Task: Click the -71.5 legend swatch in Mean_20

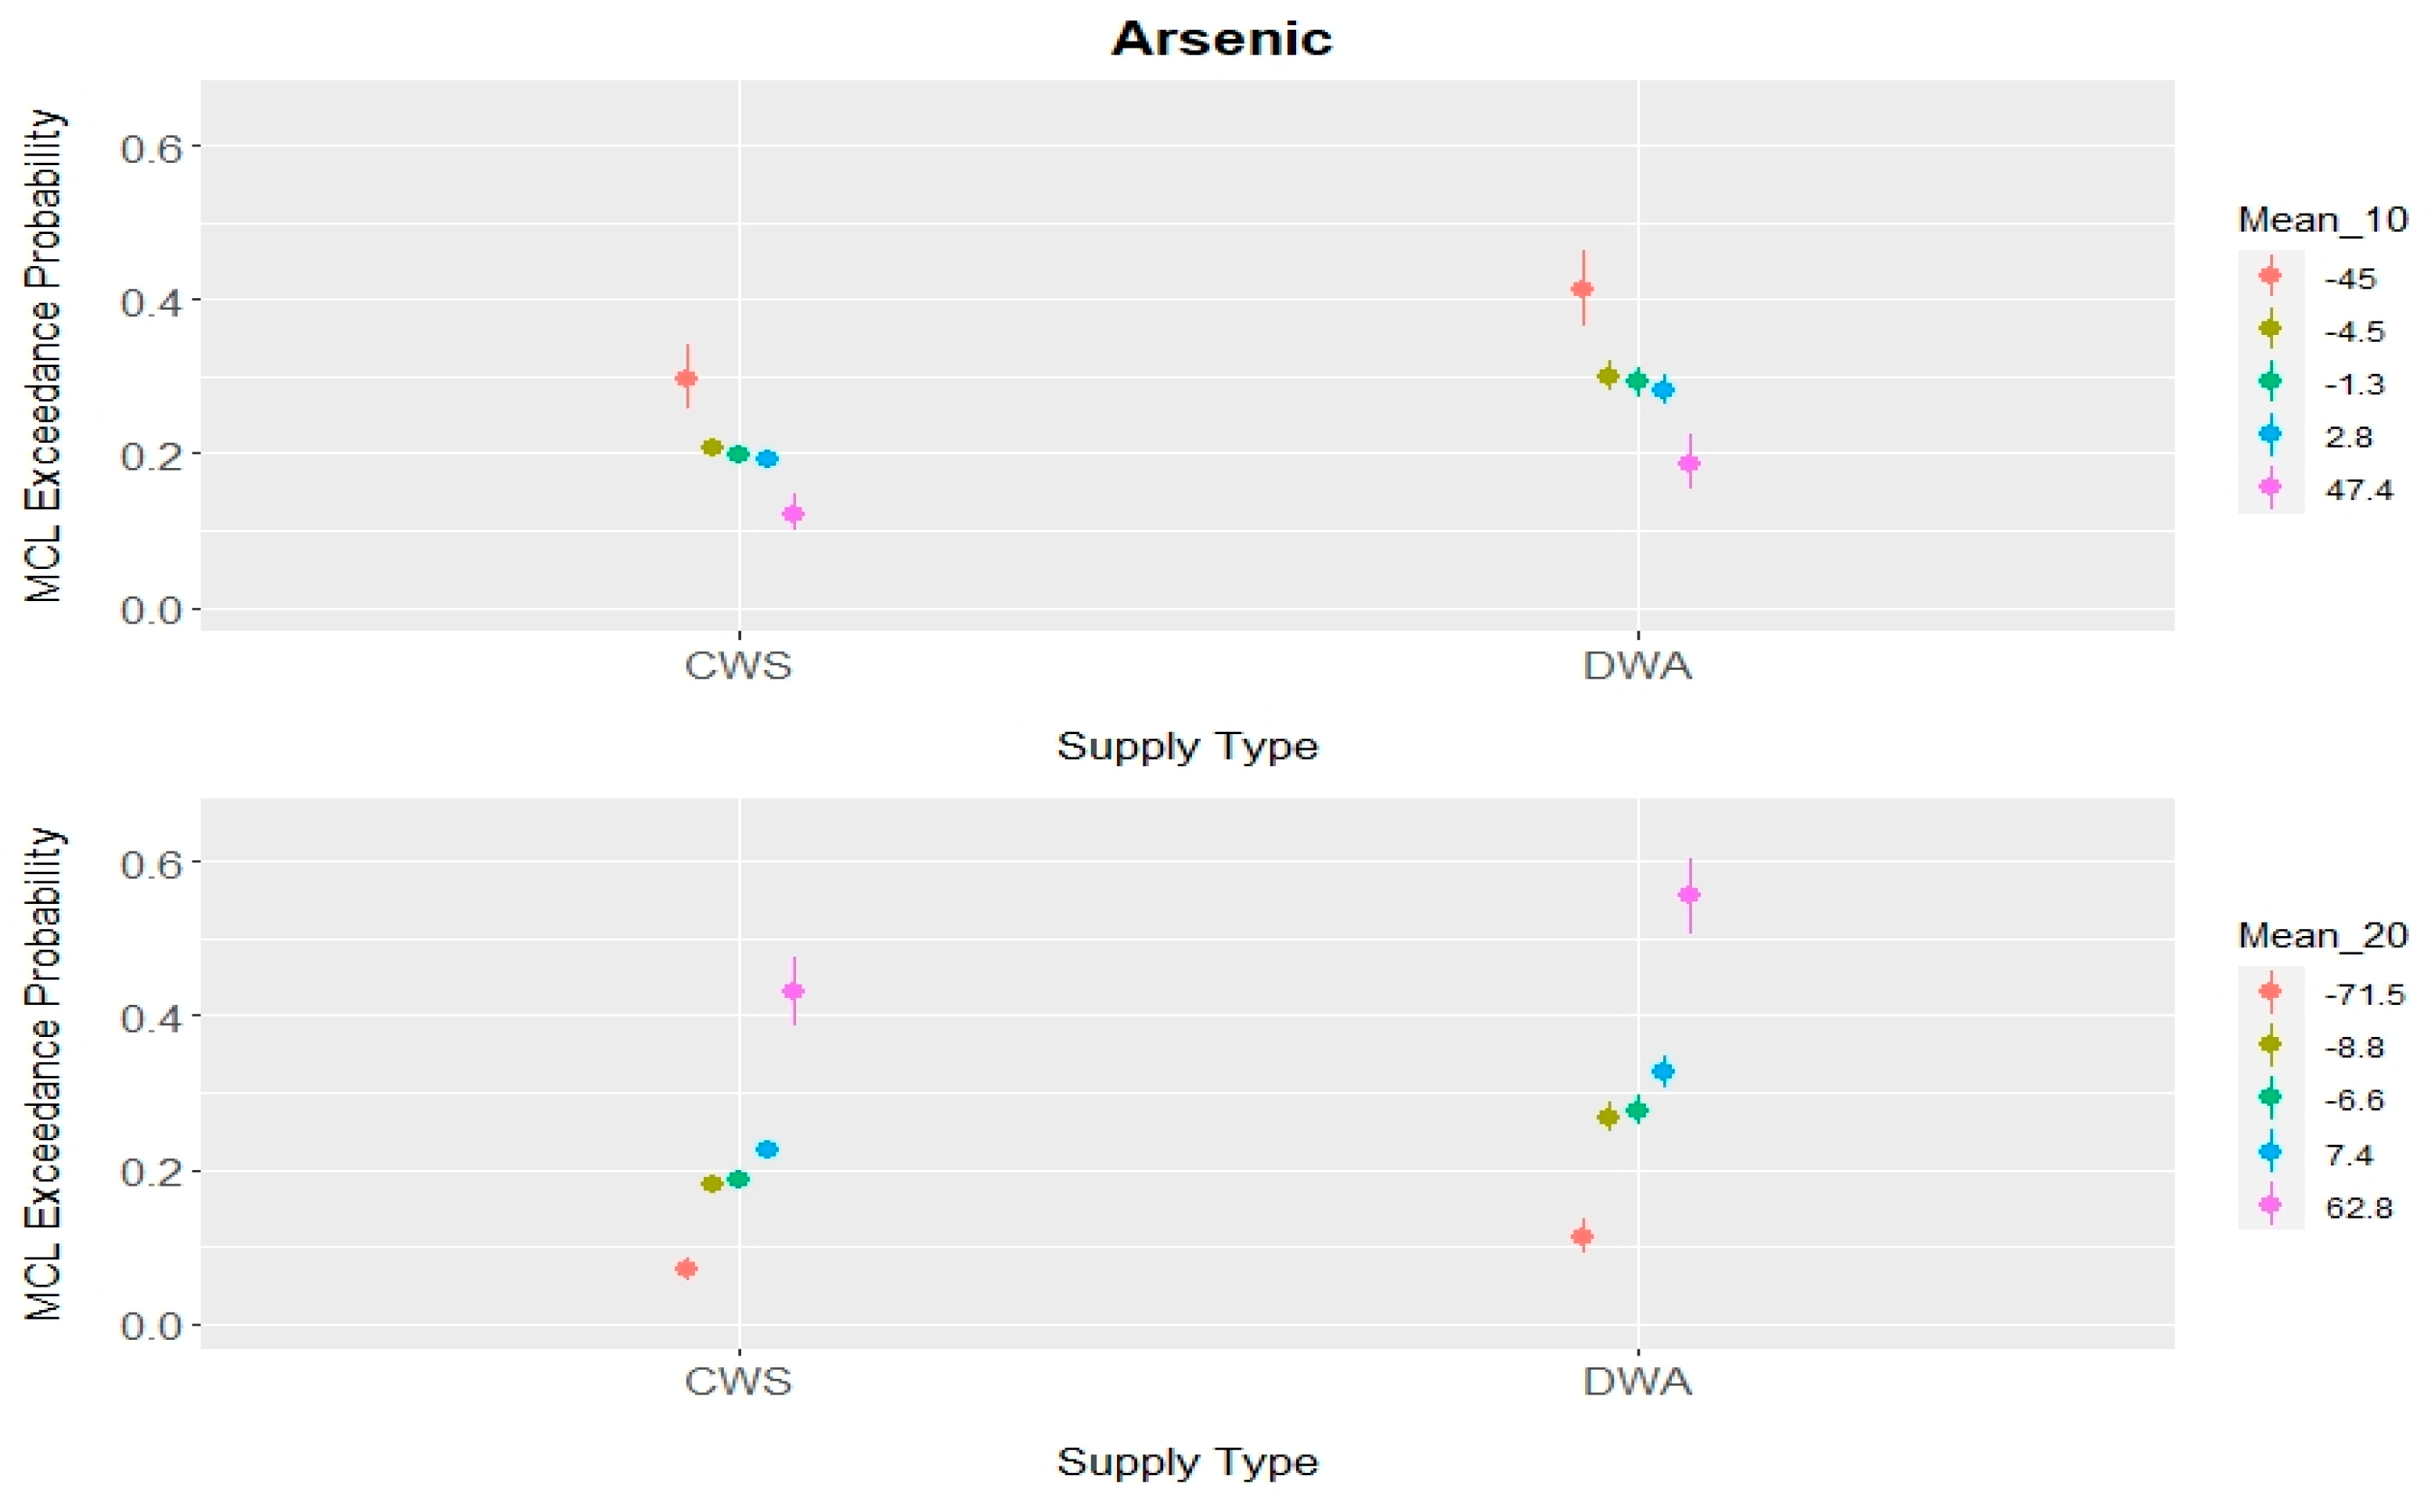Action: 2270,992
